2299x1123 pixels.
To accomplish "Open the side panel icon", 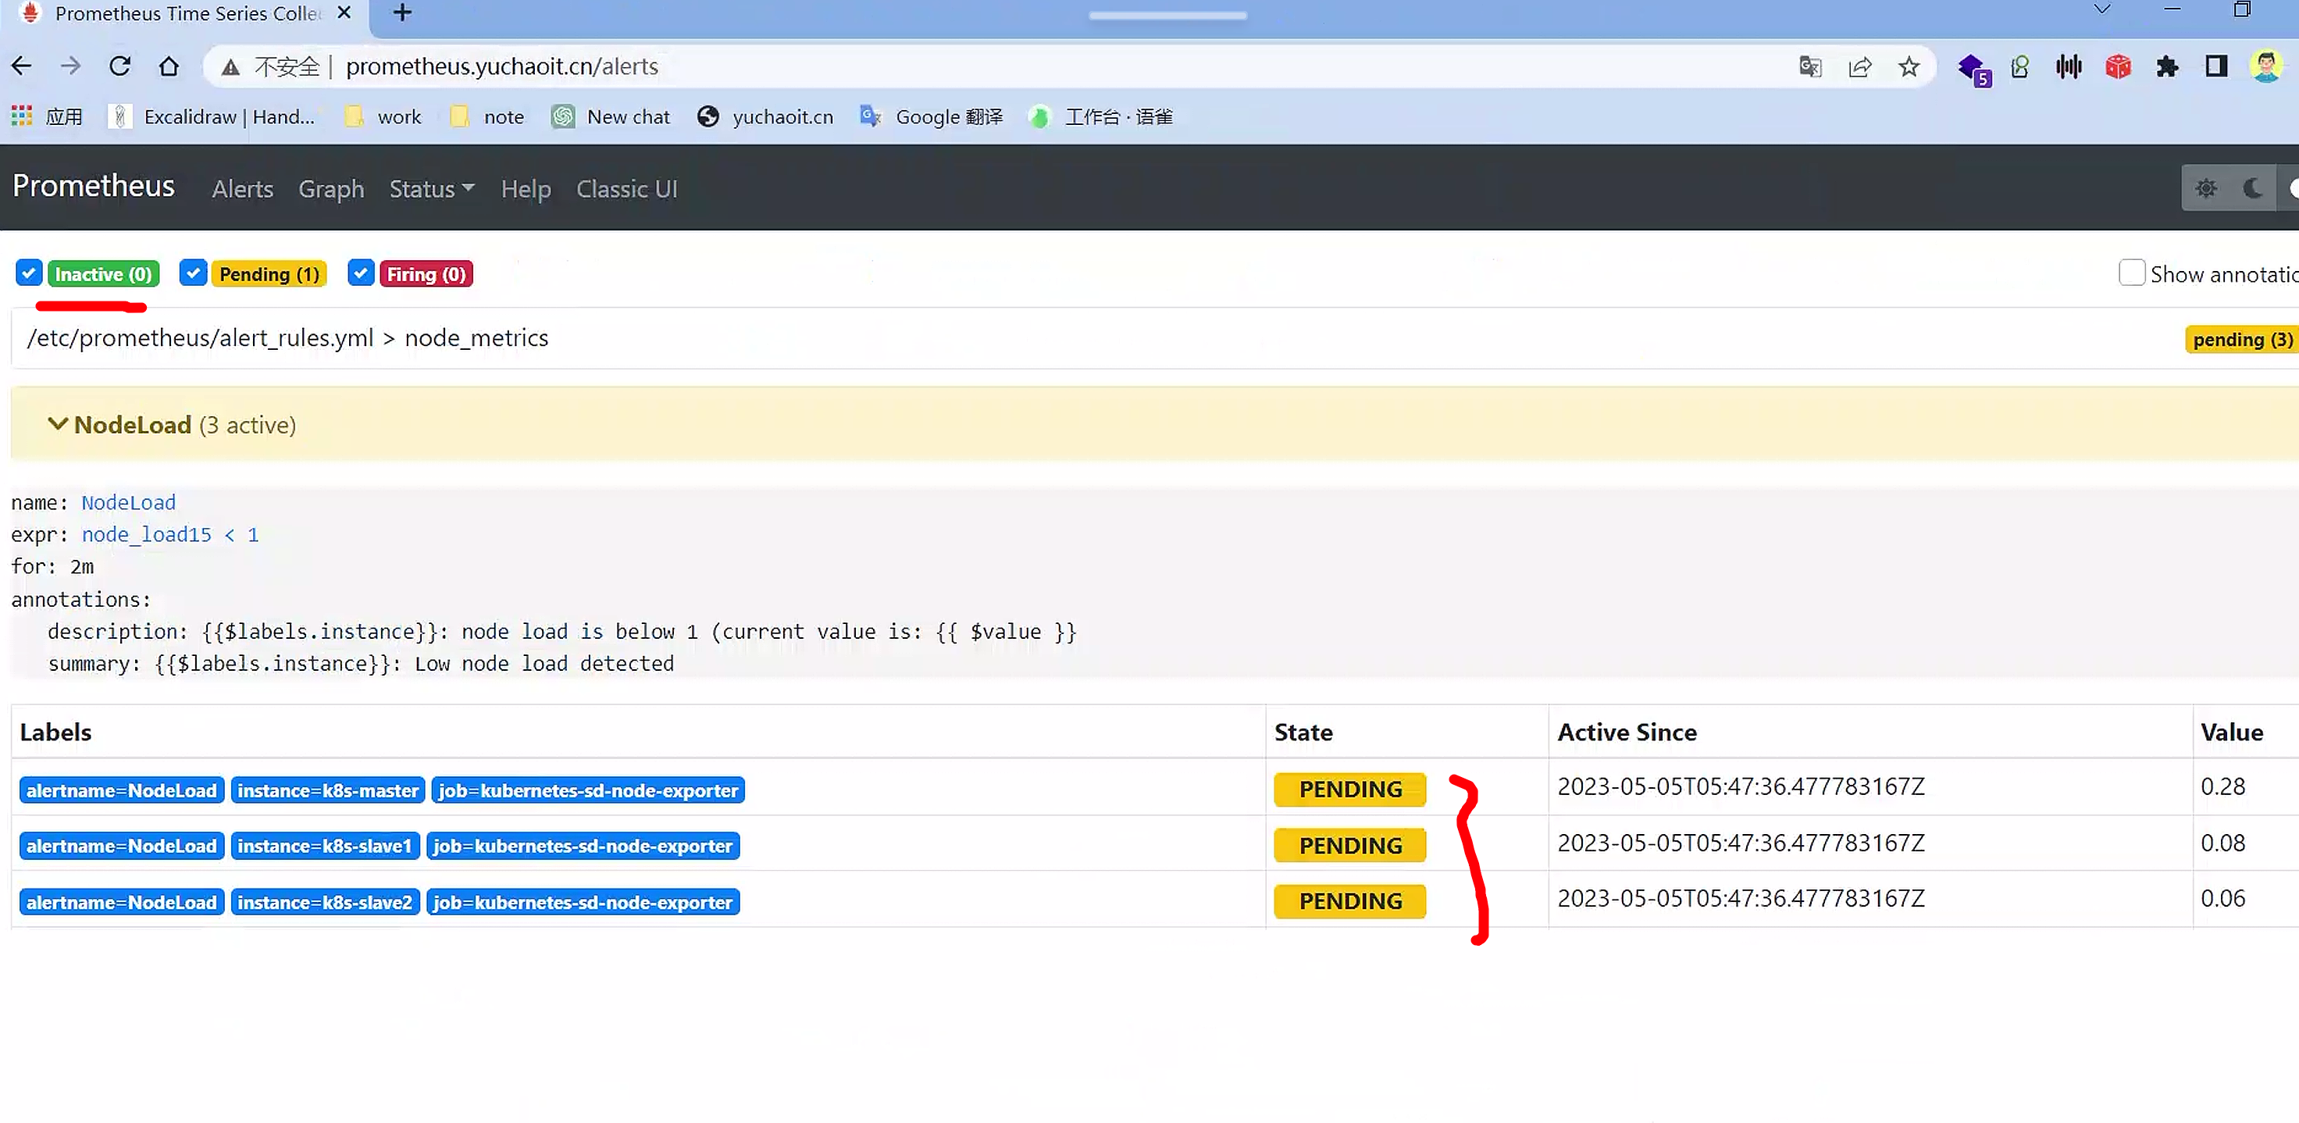I will (x=2216, y=66).
